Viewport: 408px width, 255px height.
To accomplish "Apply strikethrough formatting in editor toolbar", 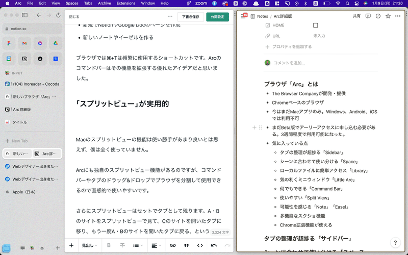I will tap(122, 245).
